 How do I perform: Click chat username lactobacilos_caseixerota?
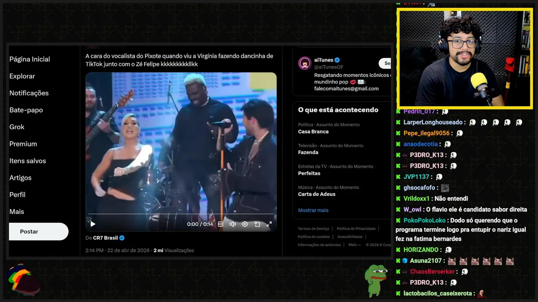(x=438, y=293)
